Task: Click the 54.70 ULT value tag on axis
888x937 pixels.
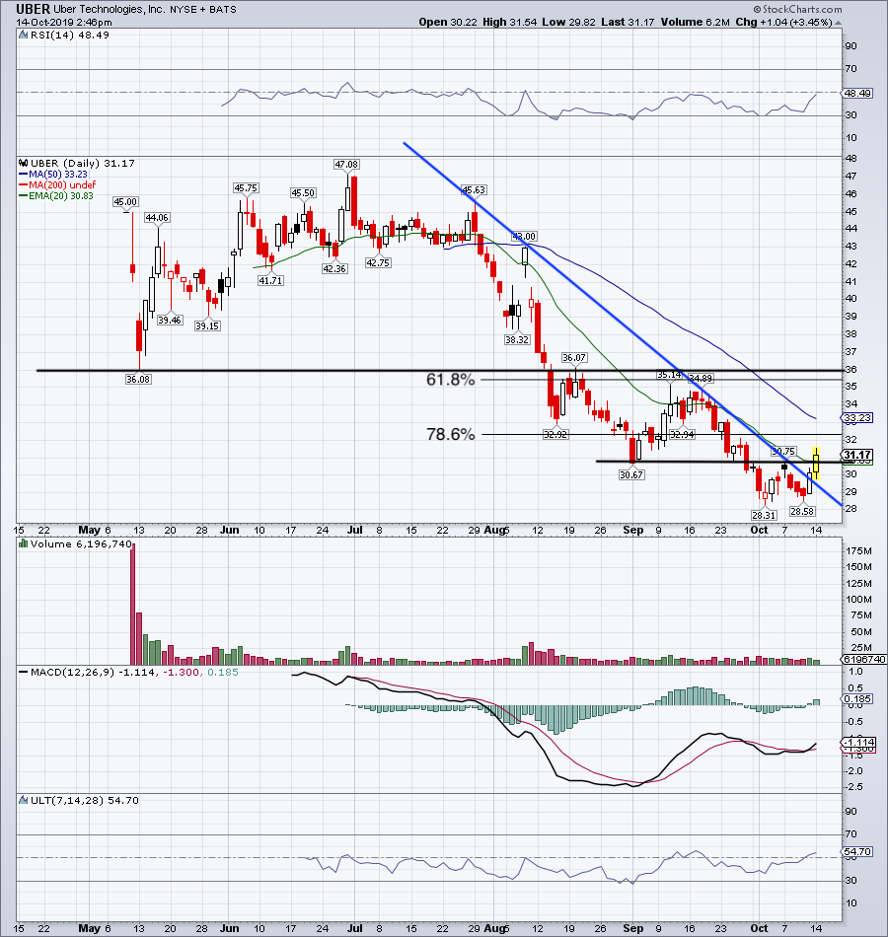Action: coord(856,851)
